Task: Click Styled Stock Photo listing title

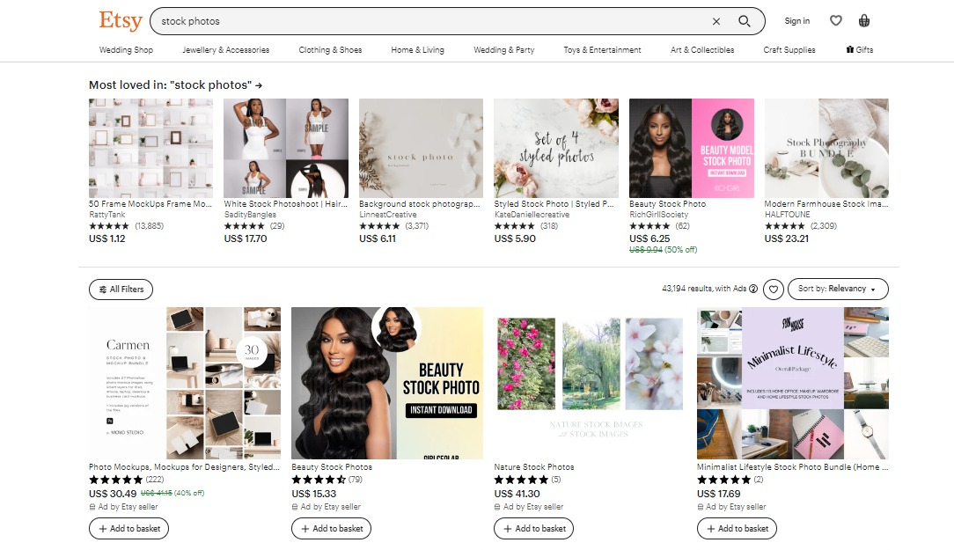Action: click(554, 204)
